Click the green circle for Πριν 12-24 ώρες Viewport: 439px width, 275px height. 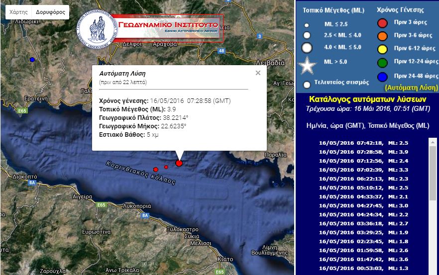382,62
